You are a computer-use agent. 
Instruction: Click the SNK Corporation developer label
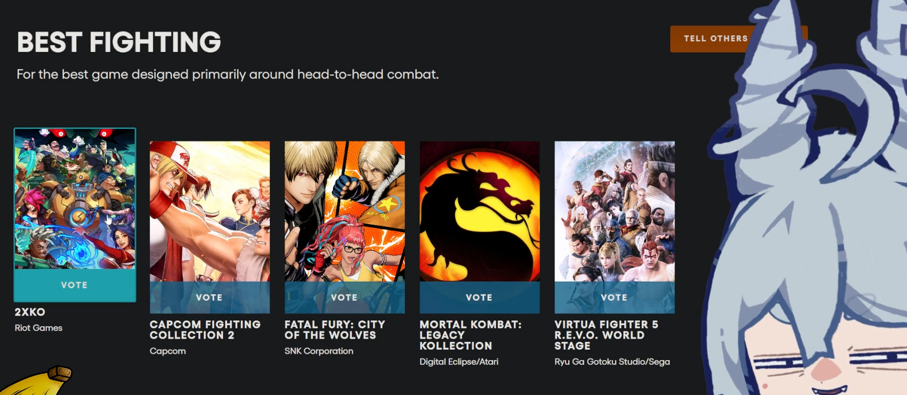[319, 351]
